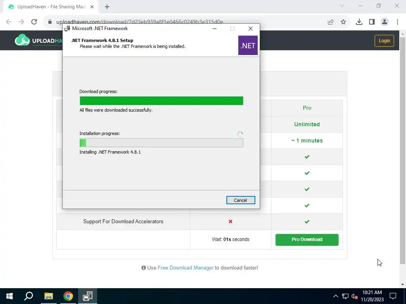The height and width of the screenshot is (304, 406).
Task: Click the site lock icon in address bar
Action: pos(50,22)
